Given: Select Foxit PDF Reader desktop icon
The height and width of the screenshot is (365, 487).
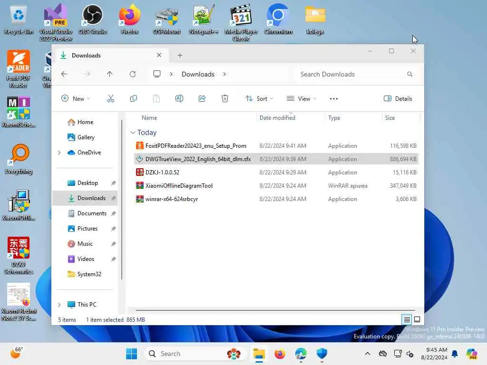Looking at the screenshot, I should pos(19,69).
